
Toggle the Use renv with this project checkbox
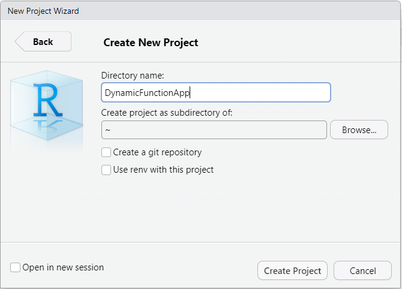(106, 170)
